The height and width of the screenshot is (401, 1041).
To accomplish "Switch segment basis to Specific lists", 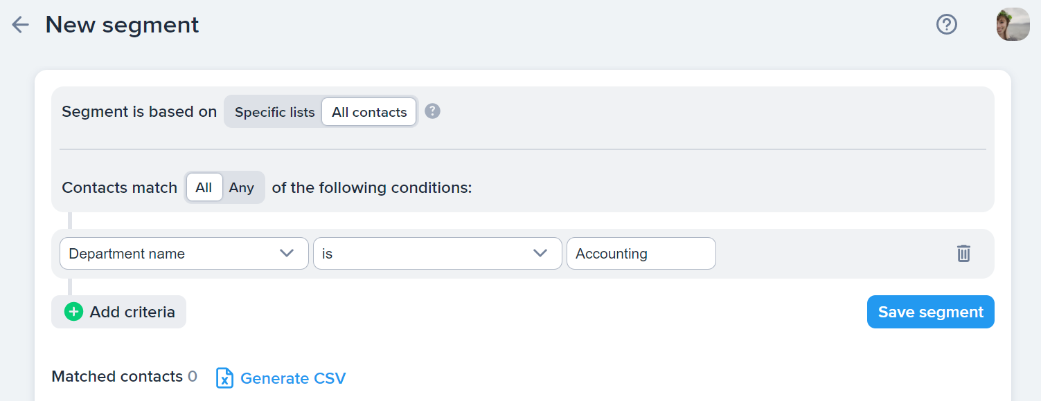I will [x=274, y=112].
